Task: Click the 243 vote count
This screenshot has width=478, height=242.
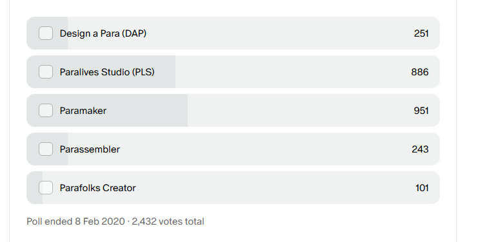Action: click(x=420, y=149)
